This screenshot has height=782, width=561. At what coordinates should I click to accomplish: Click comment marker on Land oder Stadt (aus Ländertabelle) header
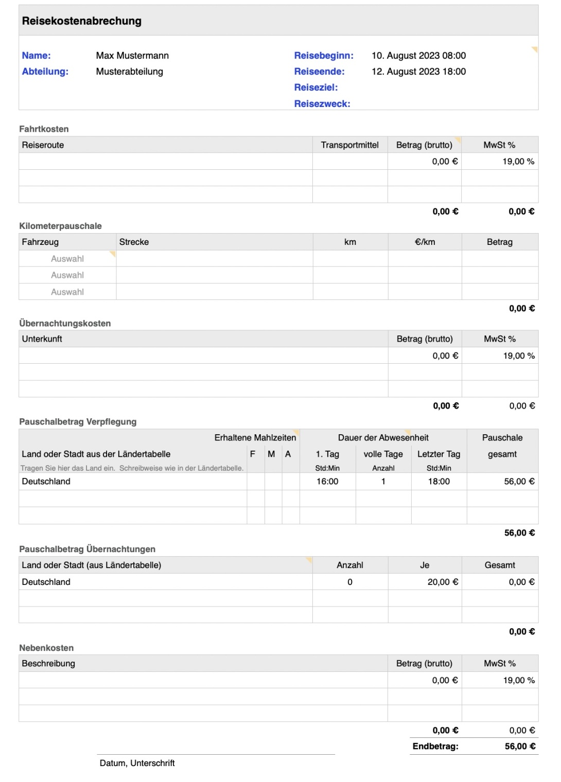coord(309,559)
